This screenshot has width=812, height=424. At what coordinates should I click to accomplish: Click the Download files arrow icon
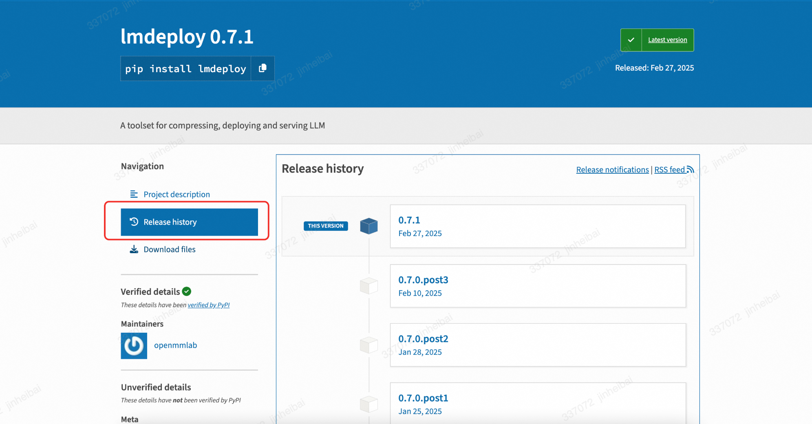pyautogui.click(x=134, y=249)
